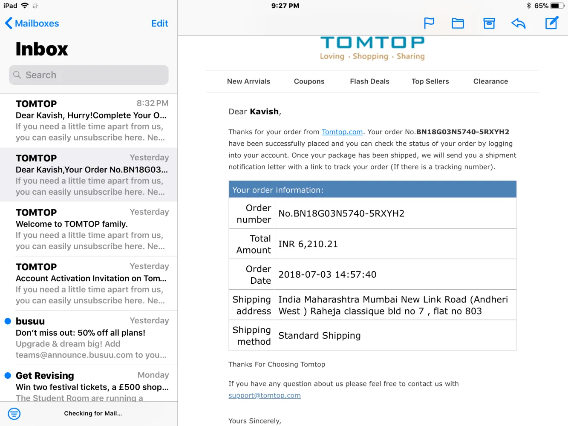Compose a new message
Viewport: 568px width, 426px height.
(x=552, y=23)
